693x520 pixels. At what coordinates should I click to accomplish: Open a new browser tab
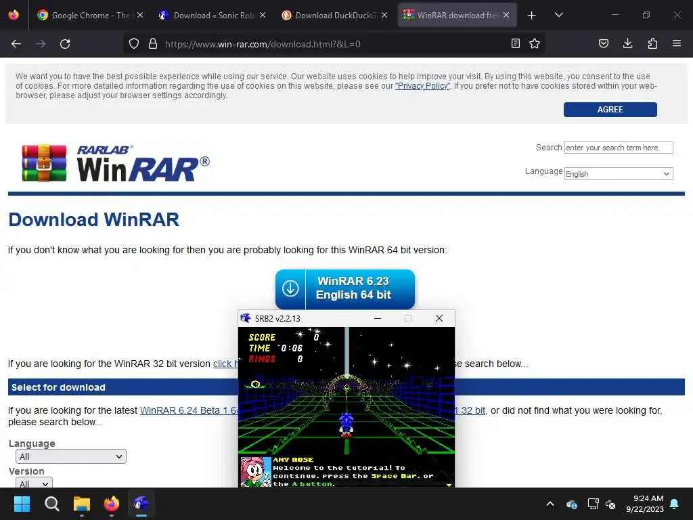[x=532, y=16]
